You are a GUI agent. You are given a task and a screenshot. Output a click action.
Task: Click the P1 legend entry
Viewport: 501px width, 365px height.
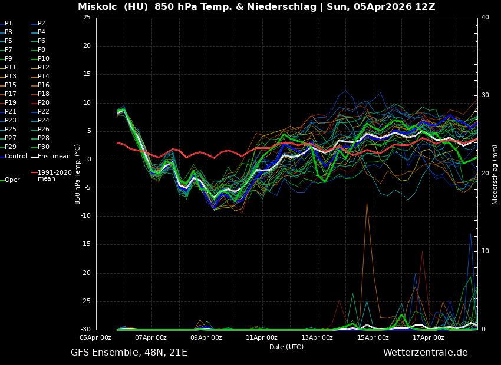[8, 24]
